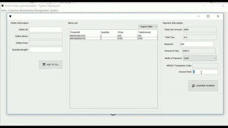The image size is (228, 128).
Task: Close the inner sales window
Action: click(x=218, y=16)
